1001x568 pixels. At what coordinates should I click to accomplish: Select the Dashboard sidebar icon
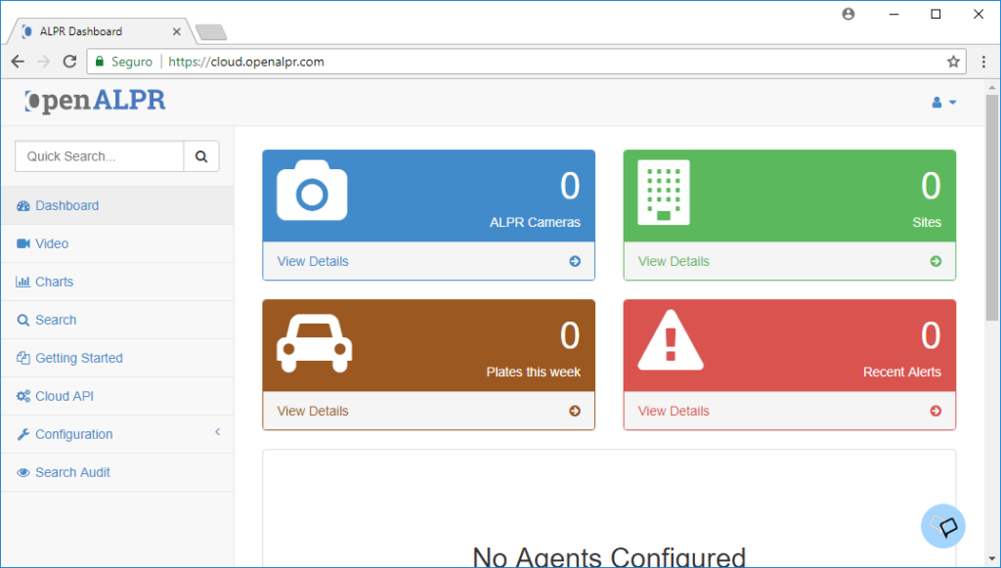point(22,205)
